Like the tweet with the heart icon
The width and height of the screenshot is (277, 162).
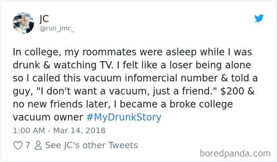18,145
